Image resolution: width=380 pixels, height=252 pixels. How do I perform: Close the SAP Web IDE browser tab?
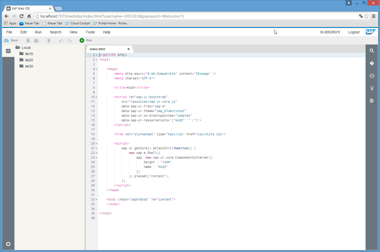coord(50,9)
